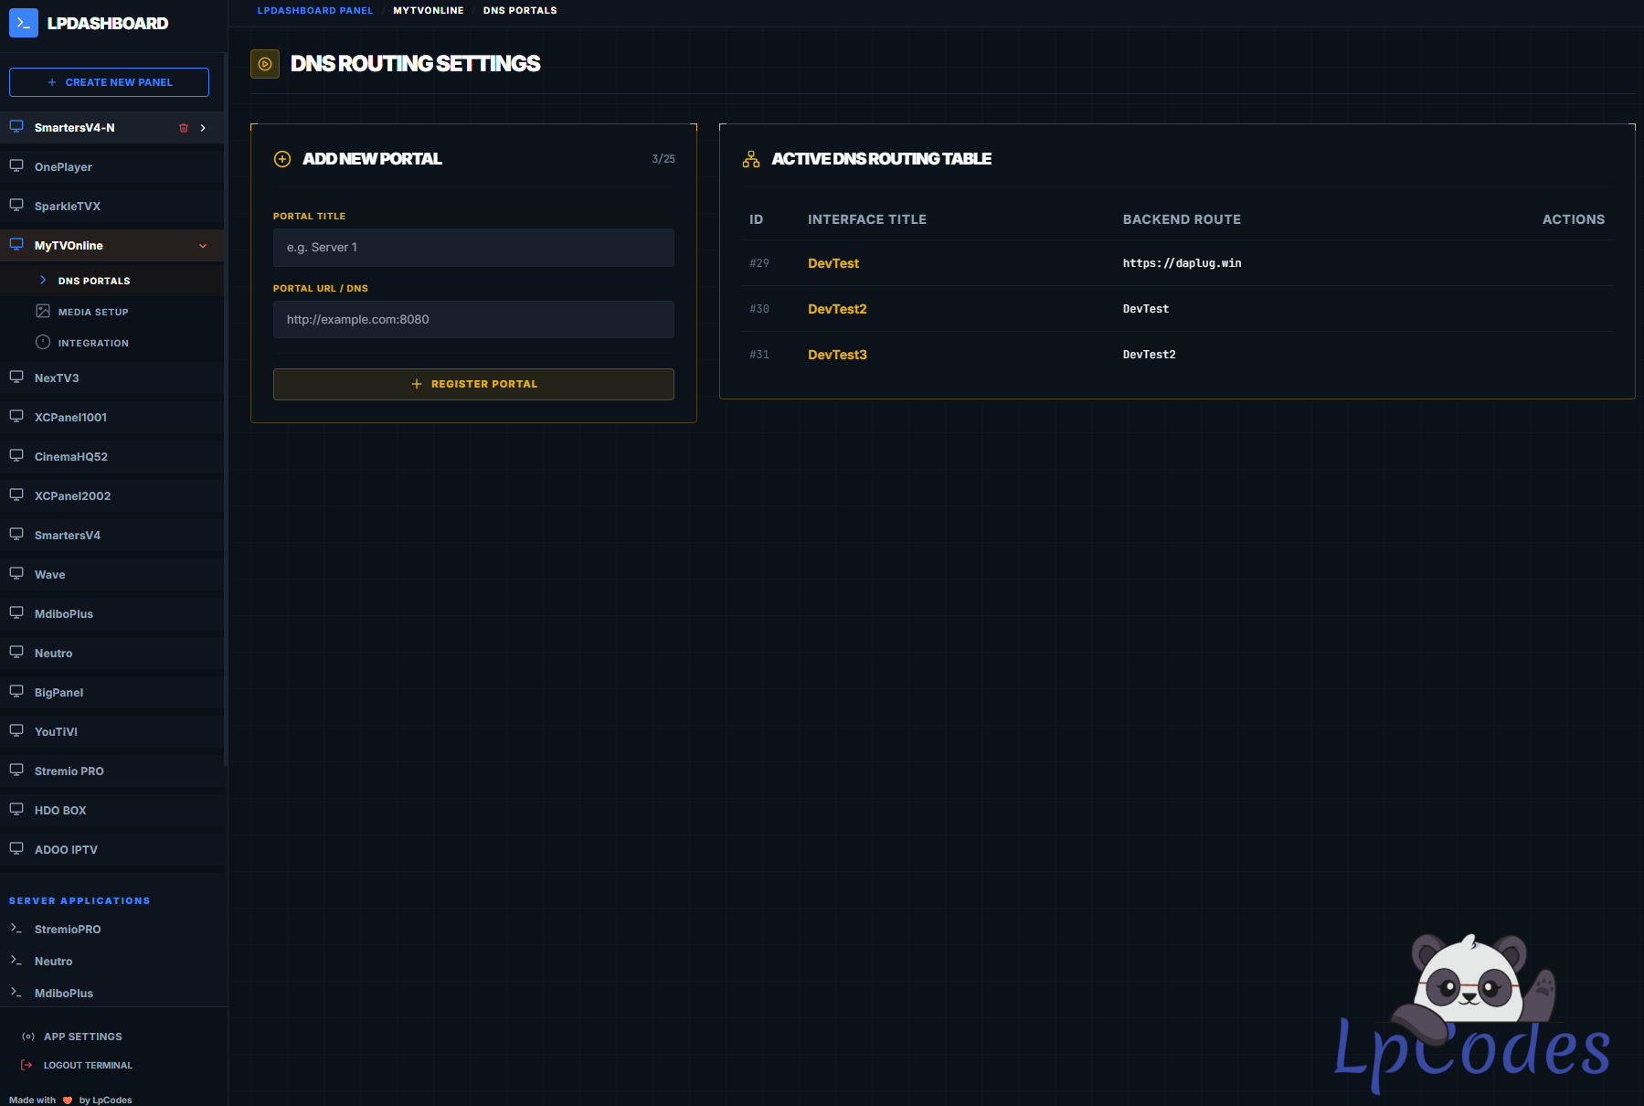
Task: Focus the Portal URL / DNS field
Action: pos(473,320)
